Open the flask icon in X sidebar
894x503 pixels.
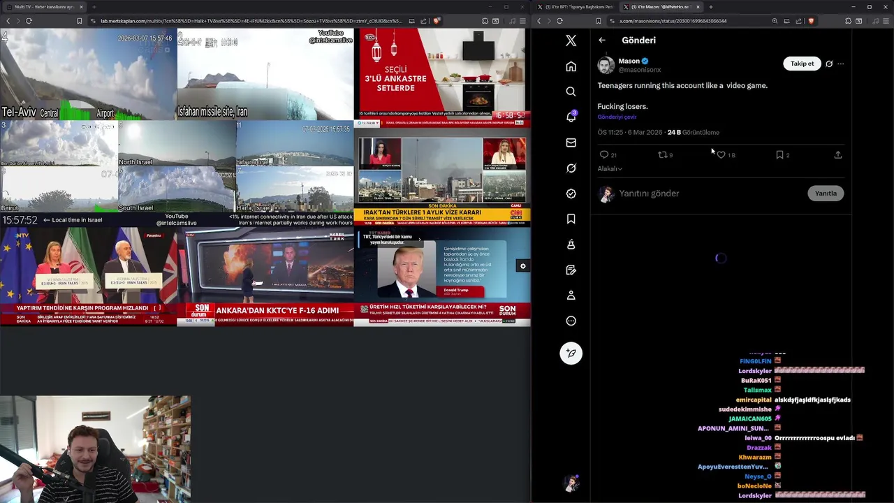(571, 245)
